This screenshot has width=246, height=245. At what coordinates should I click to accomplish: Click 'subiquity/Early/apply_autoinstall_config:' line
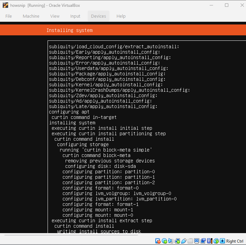(x=105, y=52)
